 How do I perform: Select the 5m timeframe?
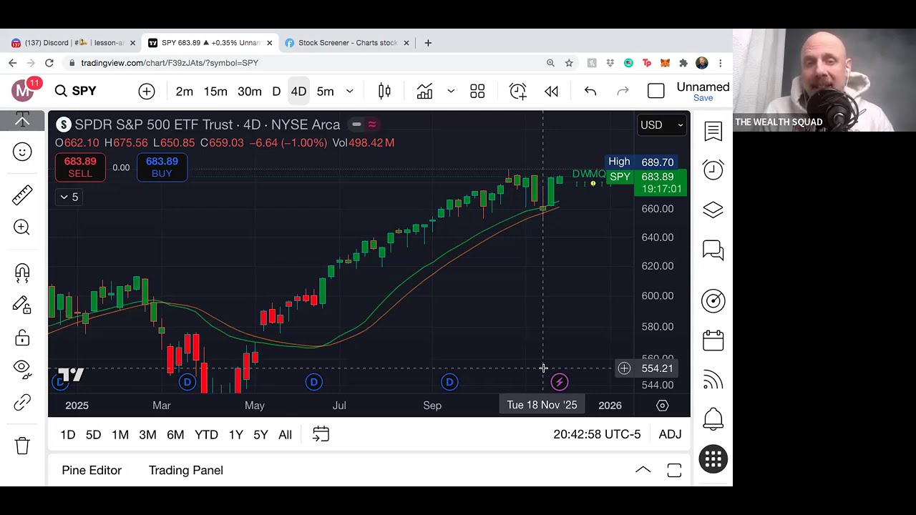326,92
